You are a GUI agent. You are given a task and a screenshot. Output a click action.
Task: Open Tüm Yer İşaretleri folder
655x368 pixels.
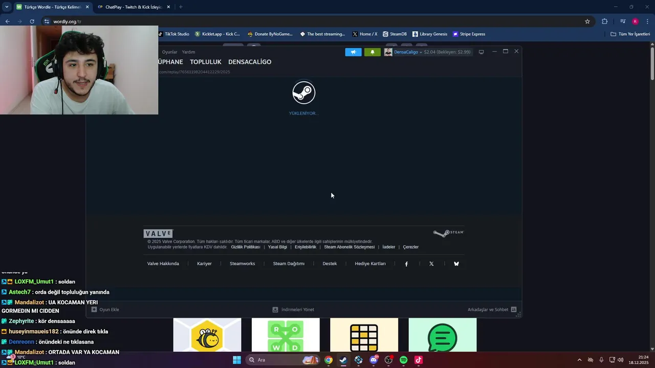[630, 34]
